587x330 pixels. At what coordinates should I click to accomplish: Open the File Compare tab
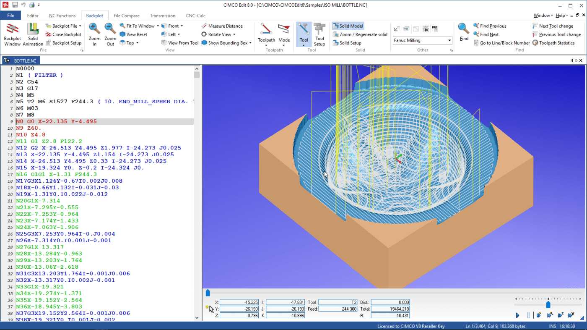[126, 16]
